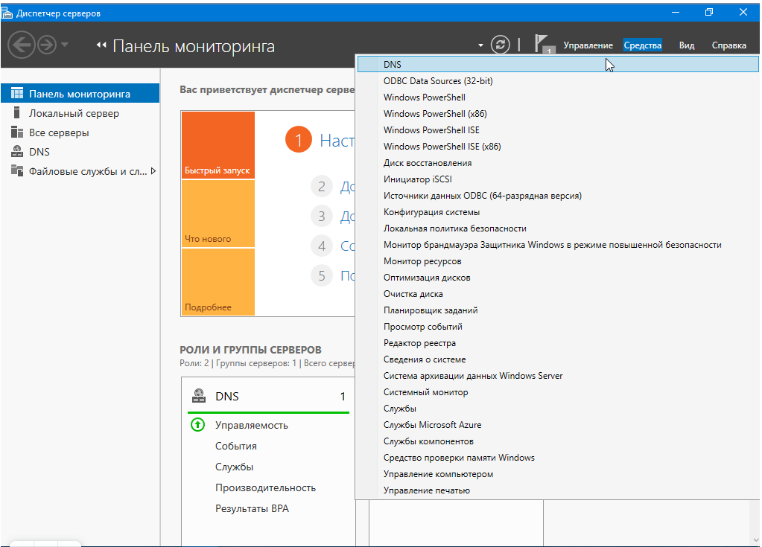Choose Управление компьютером menu entry
The width and height of the screenshot is (762, 547).
pyautogui.click(x=558, y=474)
